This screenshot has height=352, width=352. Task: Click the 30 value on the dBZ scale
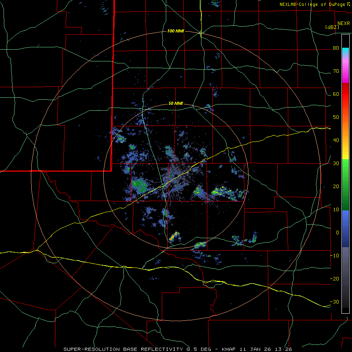coord(336,163)
